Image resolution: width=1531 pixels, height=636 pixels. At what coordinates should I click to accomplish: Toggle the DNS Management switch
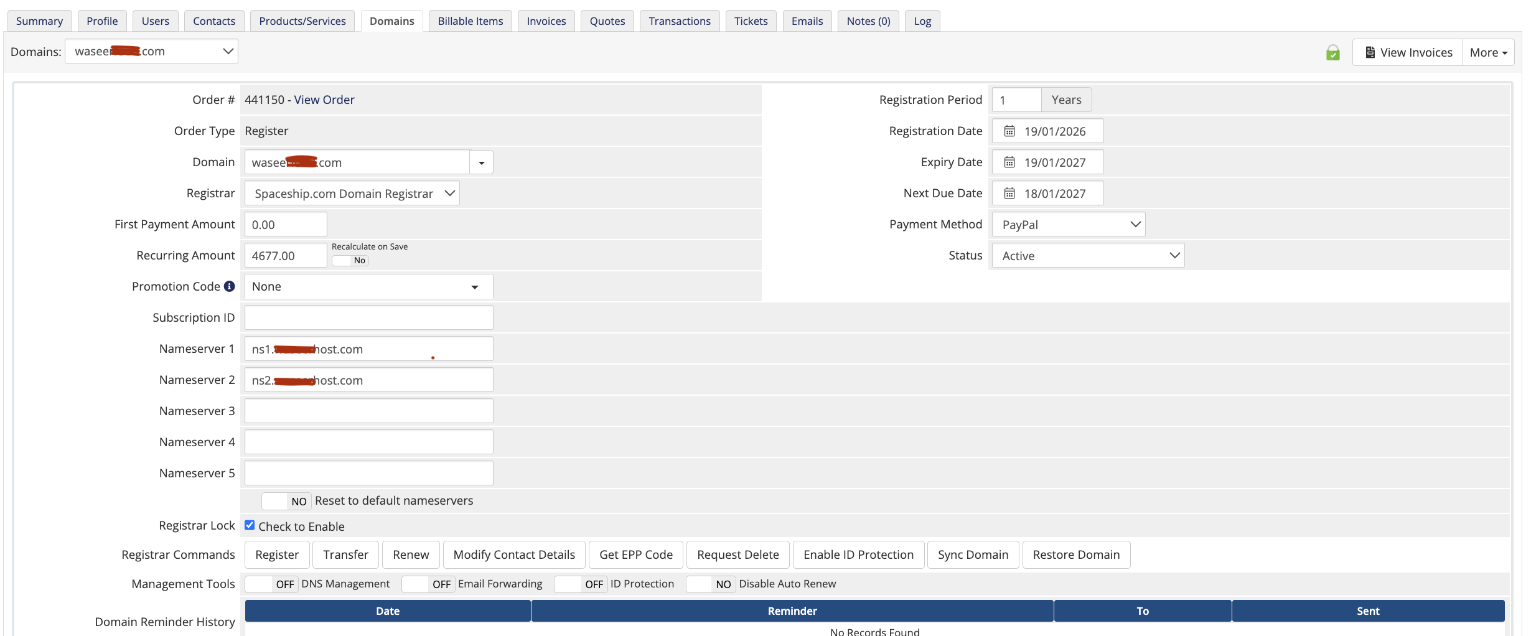[x=272, y=584]
